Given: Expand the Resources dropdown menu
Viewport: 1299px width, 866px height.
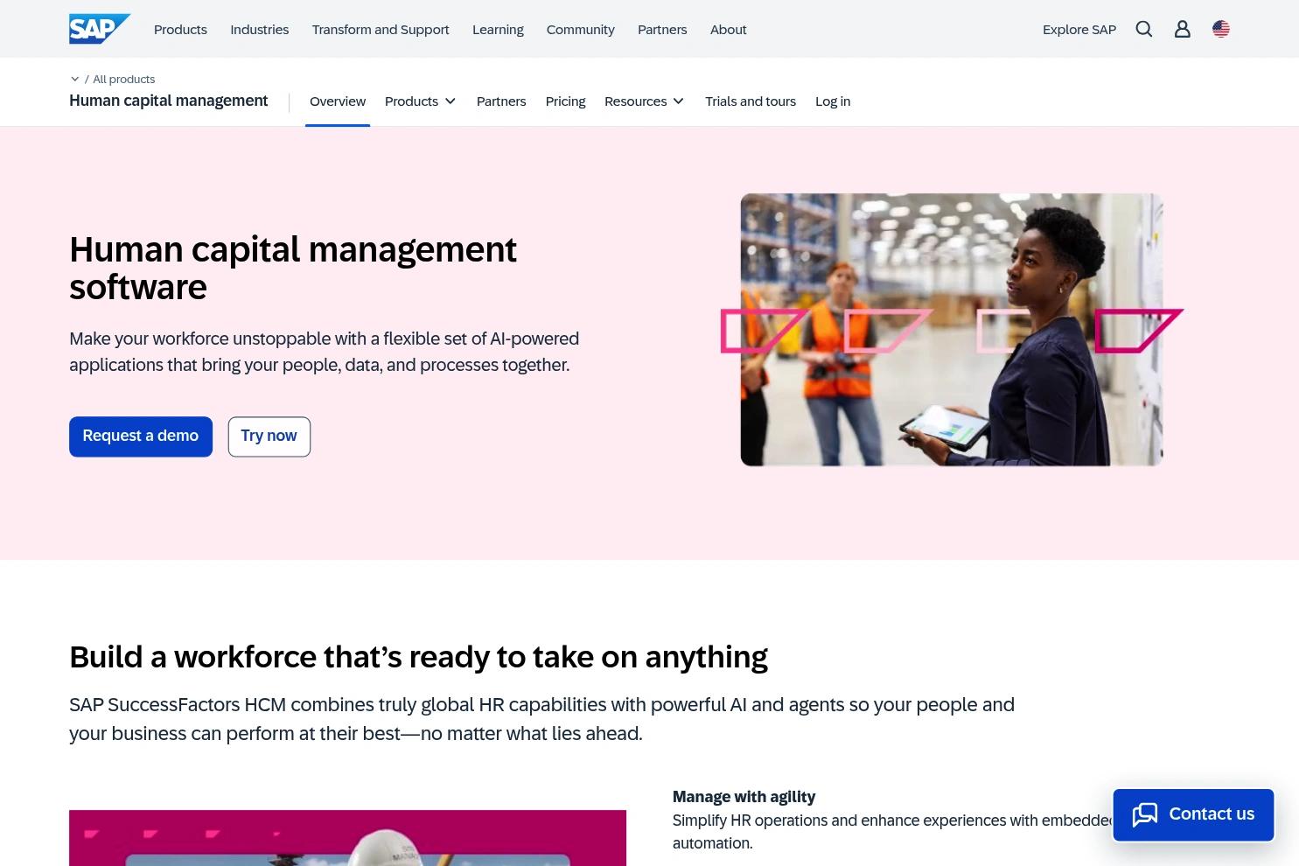Looking at the screenshot, I should (645, 101).
